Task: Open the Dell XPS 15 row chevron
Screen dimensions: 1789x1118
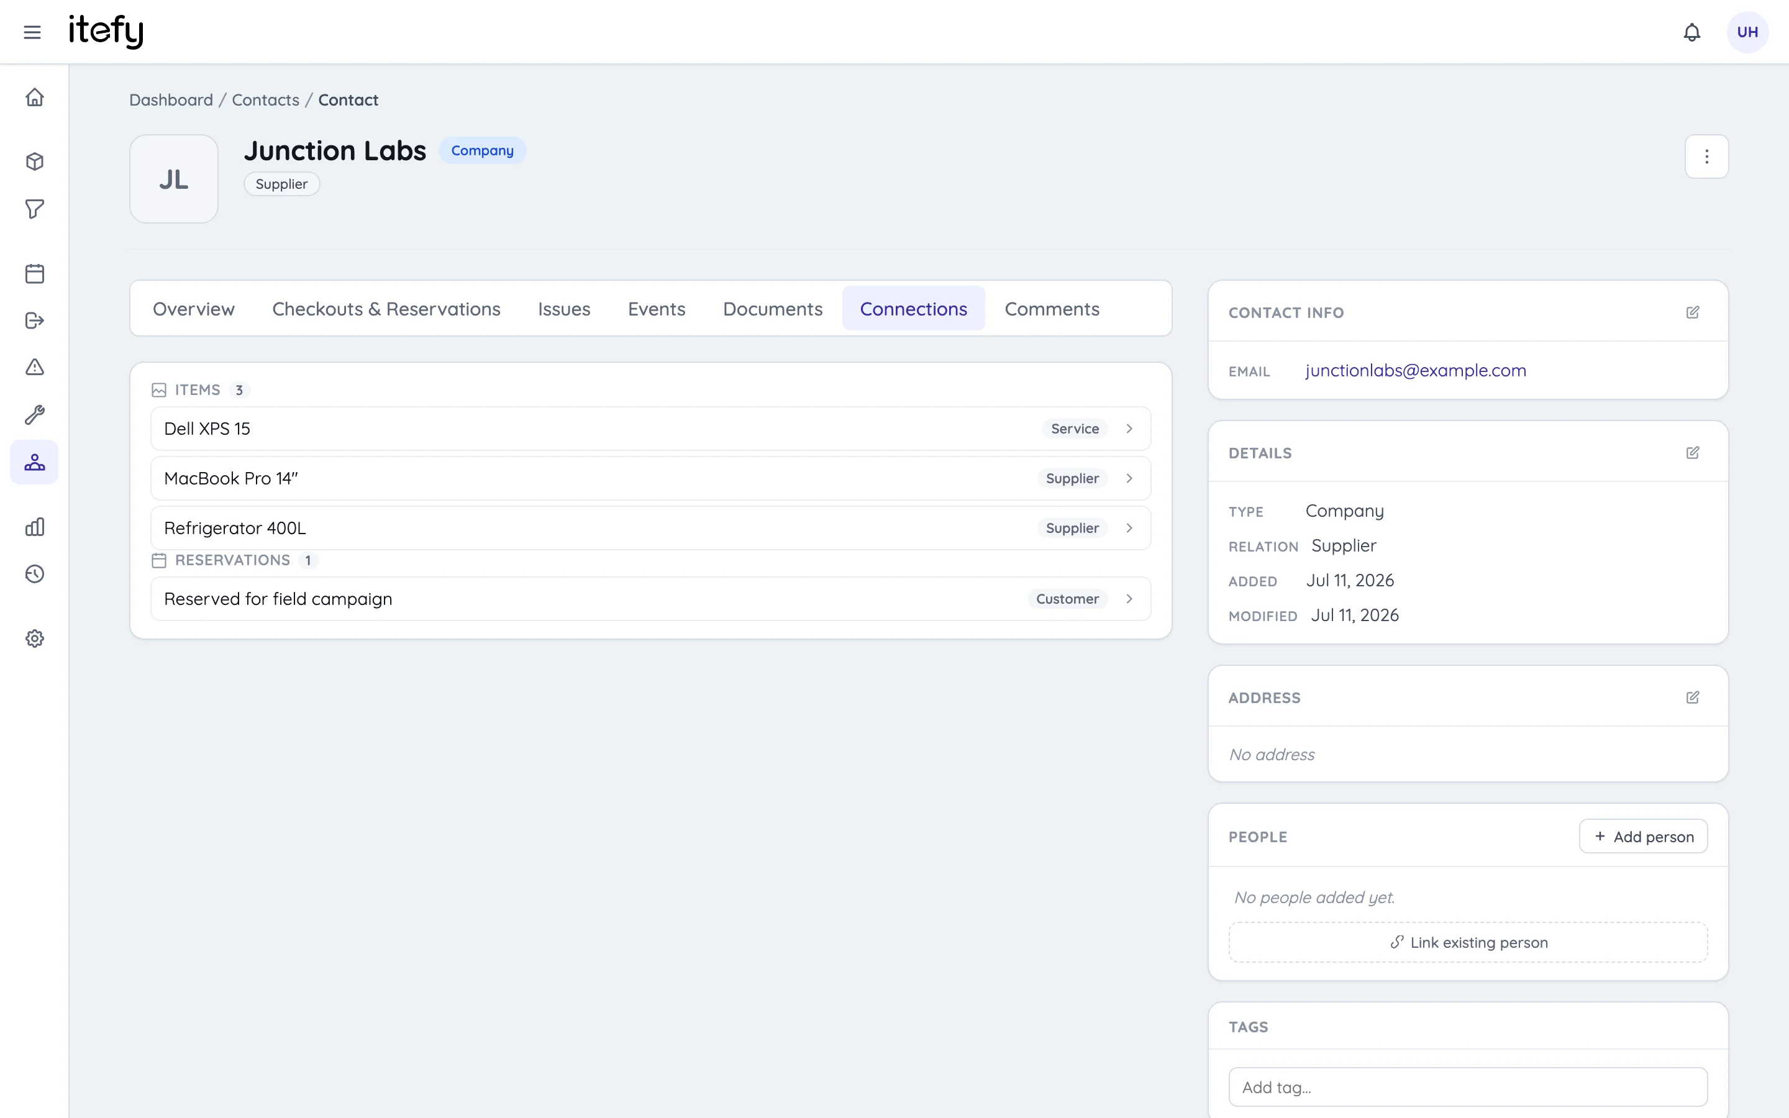Action: pos(1129,429)
